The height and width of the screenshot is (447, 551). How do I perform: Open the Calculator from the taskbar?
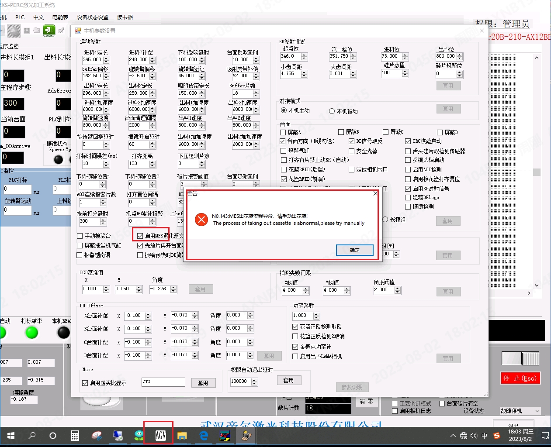tap(75, 436)
